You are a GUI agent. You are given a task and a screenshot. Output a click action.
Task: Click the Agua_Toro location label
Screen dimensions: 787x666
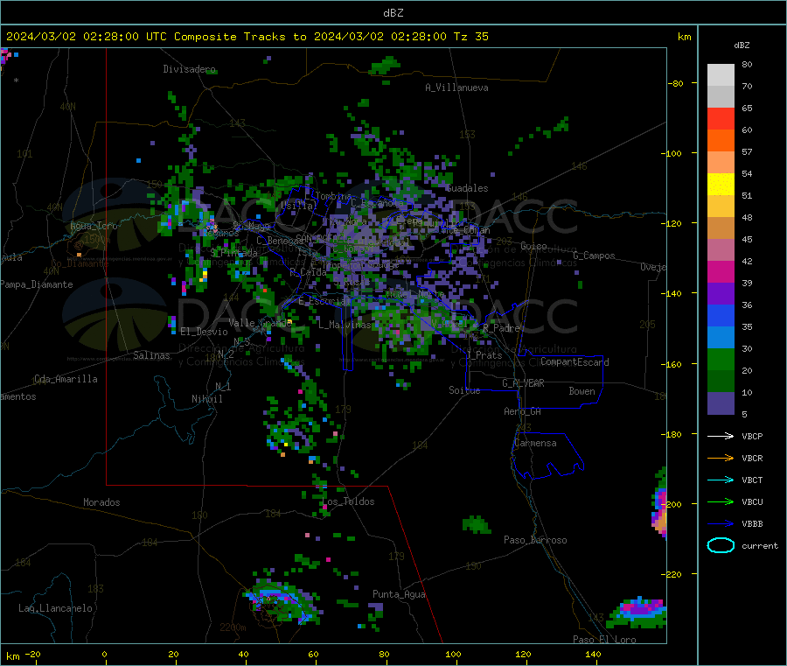click(x=94, y=226)
